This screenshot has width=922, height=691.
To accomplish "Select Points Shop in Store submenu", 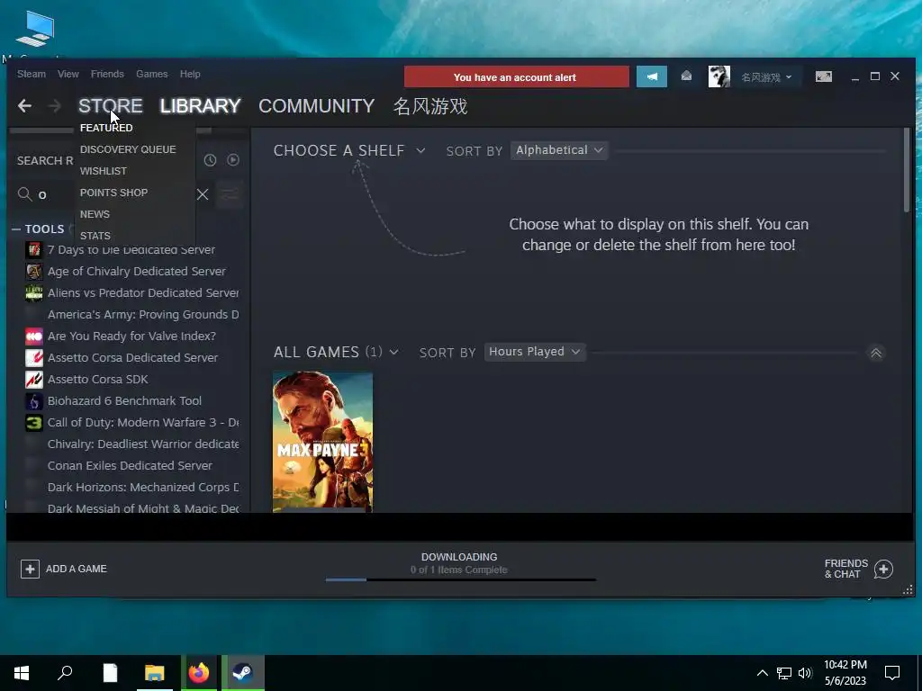I will tap(113, 193).
